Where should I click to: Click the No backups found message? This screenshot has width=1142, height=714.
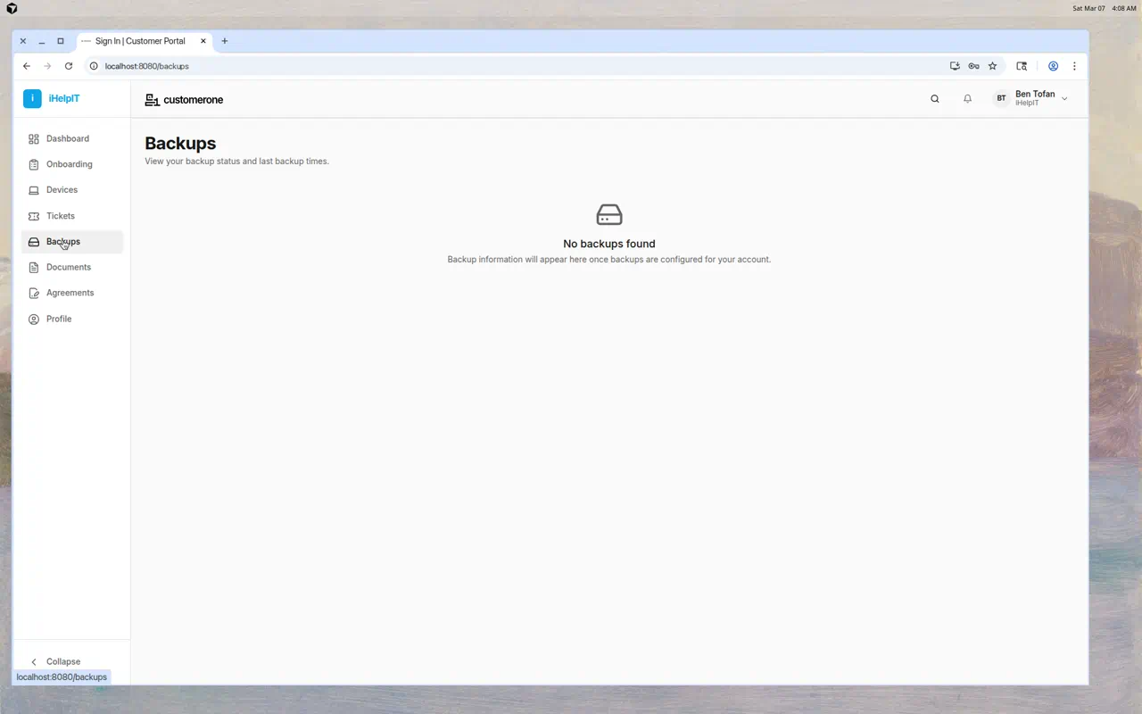609,244
